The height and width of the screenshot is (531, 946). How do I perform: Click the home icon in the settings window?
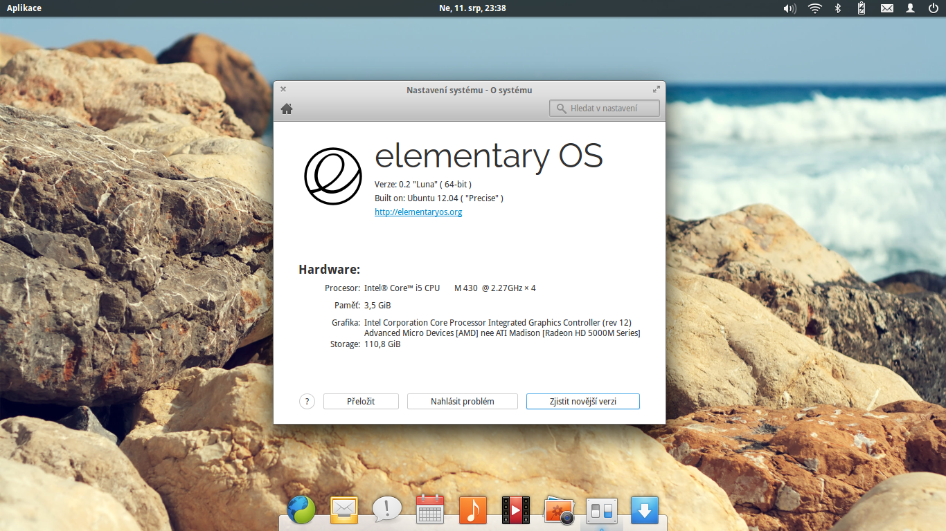pyautogui.click(x=286, y=108)
